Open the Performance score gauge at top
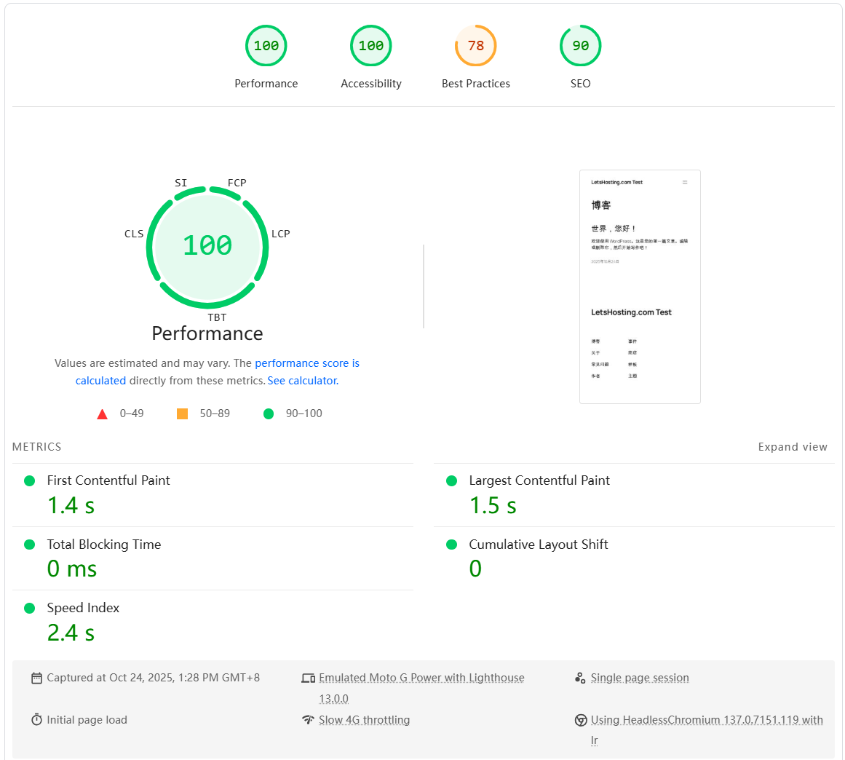Screen dimensions: 845x760 click(x=266, y=57)
